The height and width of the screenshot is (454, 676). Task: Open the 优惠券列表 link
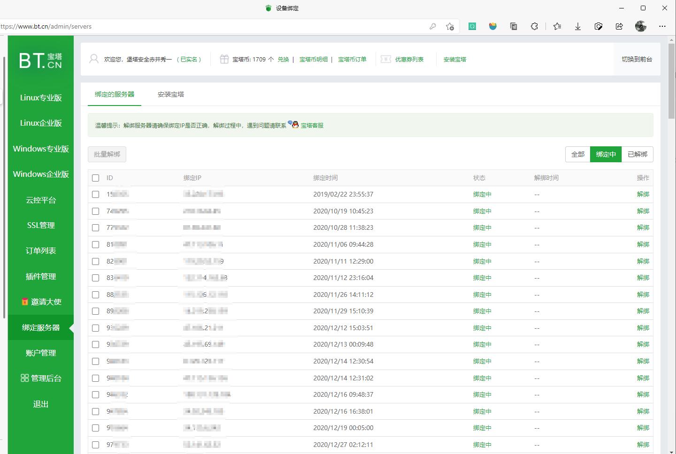(409, 60)
